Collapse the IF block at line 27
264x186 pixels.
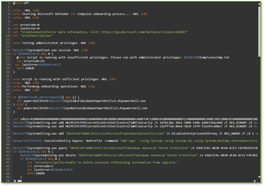[x=11, y=97]
